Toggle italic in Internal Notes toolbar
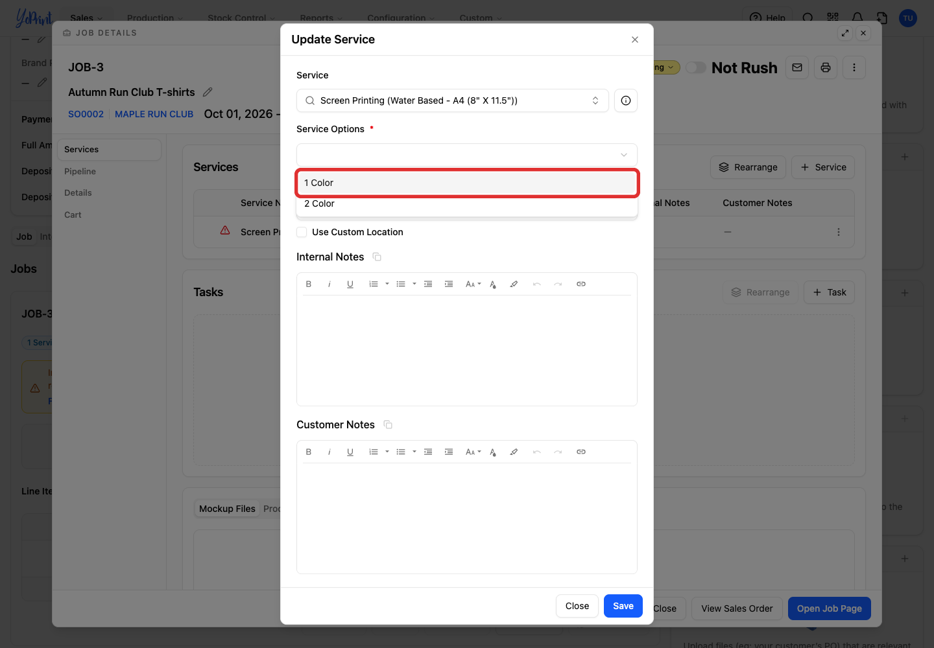 (x=329, y=284)
